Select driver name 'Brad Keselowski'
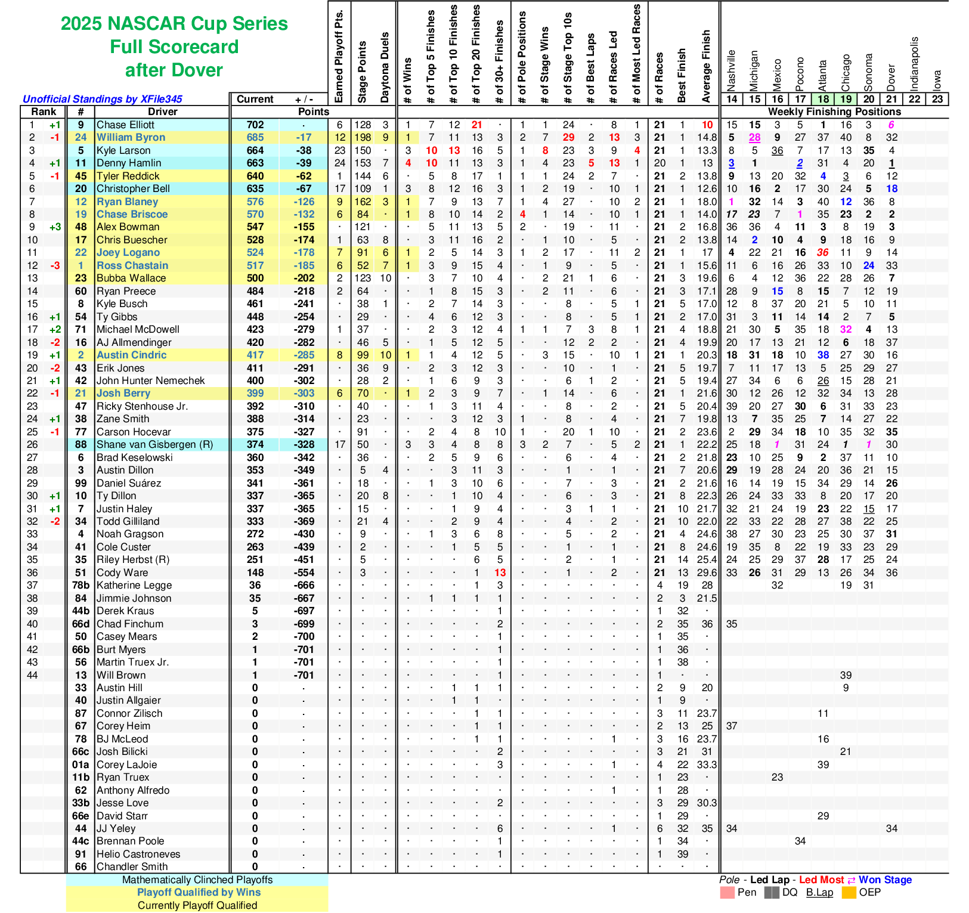Image resolution: width=969 pixels, height=913 pixels. point(135,457)
